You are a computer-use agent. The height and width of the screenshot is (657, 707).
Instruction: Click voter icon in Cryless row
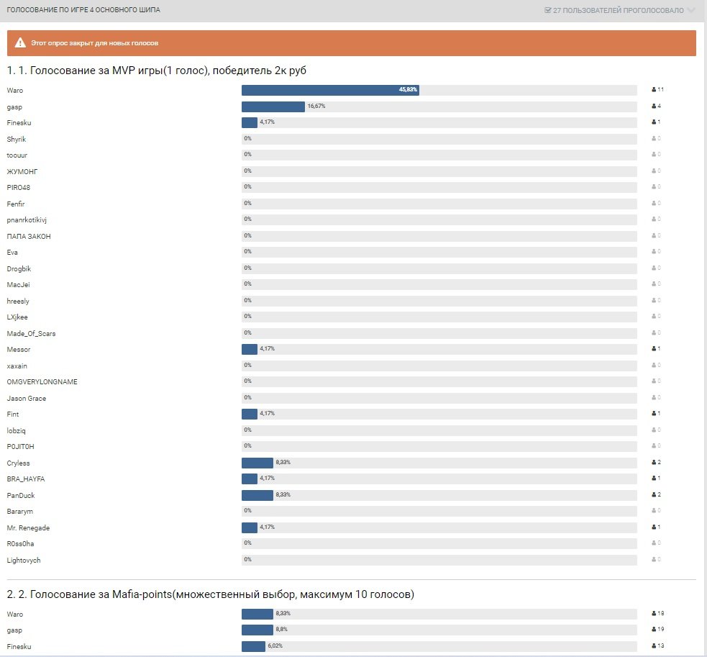click(653, 463)
